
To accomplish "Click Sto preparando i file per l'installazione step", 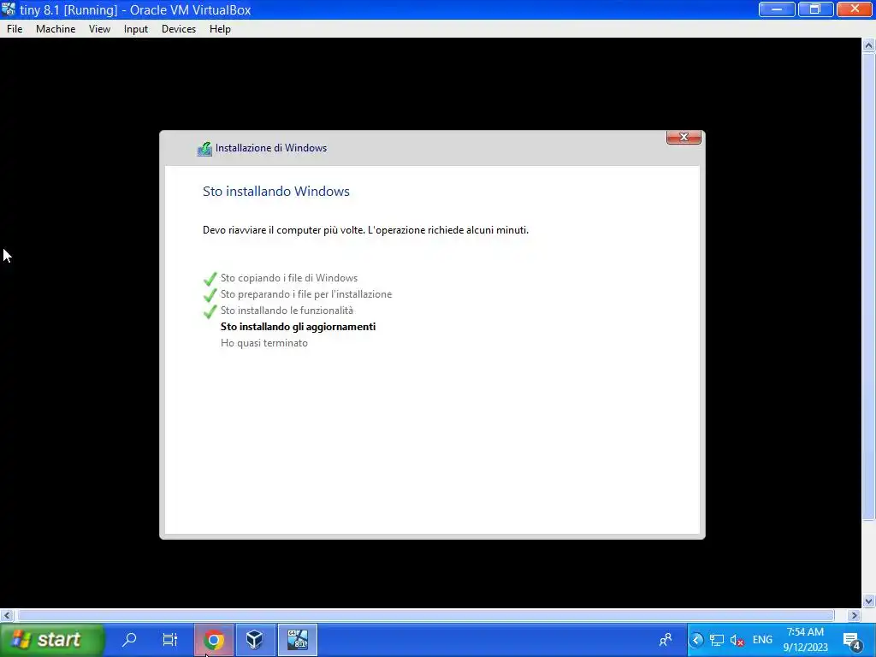I will pos(306,294).
